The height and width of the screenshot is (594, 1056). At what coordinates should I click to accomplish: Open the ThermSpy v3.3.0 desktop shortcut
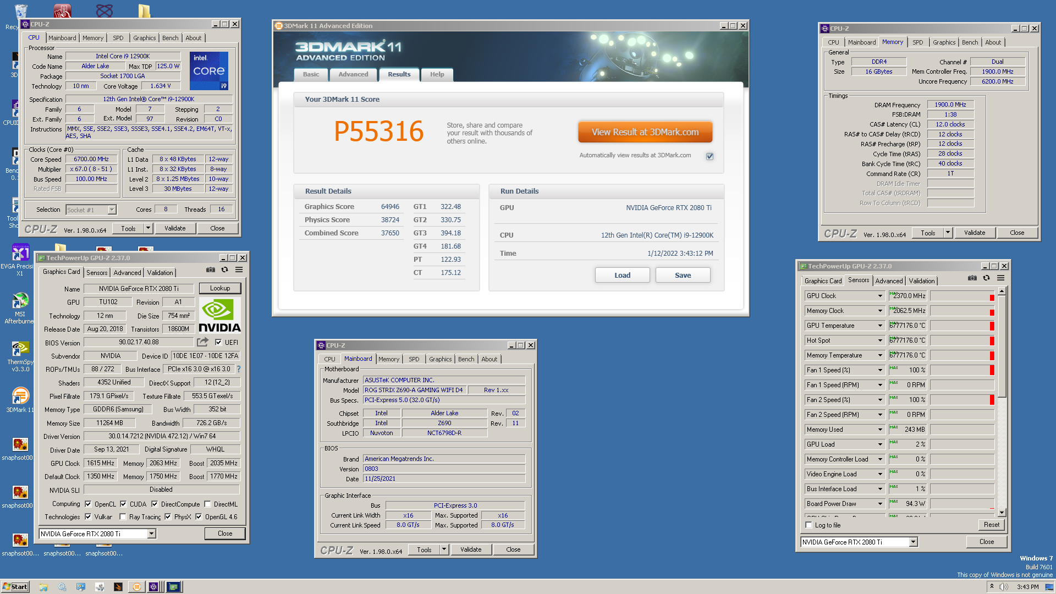[x=20, y=349]
